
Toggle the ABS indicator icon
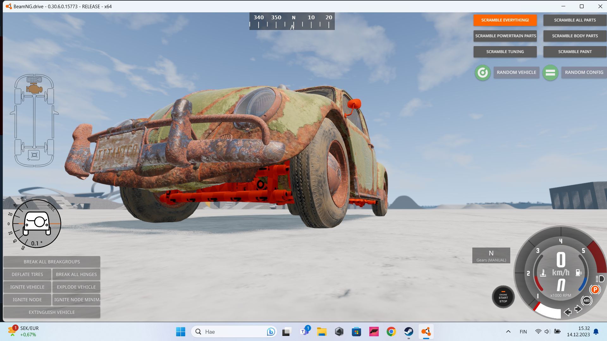[586, 300]
